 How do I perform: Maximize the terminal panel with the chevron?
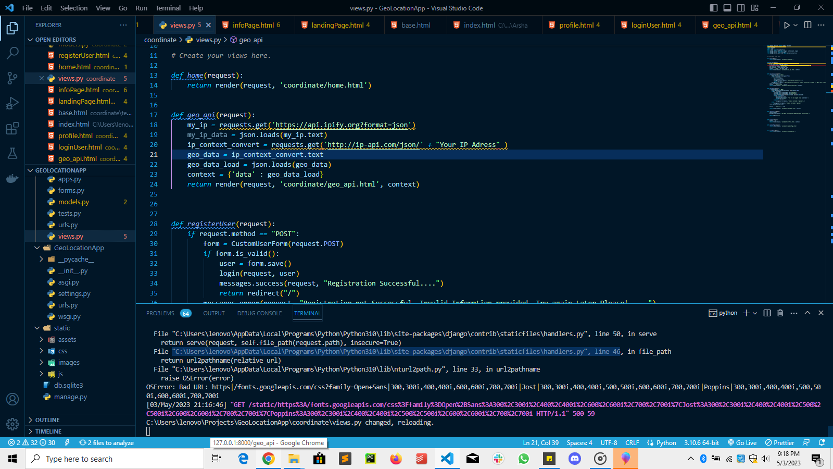coord(807,313)
